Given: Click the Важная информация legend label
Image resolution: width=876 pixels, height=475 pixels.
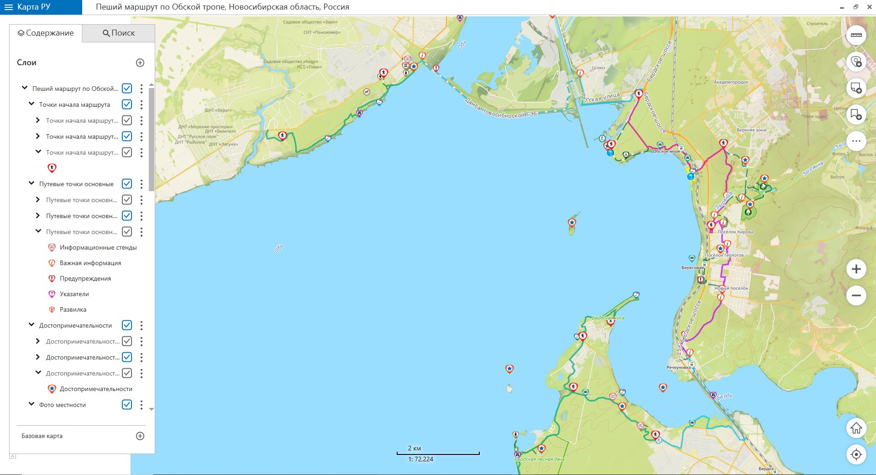Looking at the screenshot, I should 90,263.
